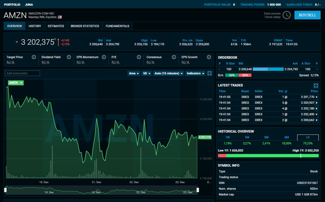The width and height of the screenshot is (325, 202).
Task: Open the Target Price info tooltip
Action: point(34,57)
